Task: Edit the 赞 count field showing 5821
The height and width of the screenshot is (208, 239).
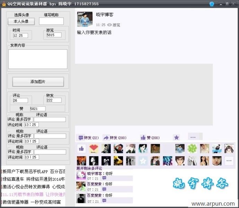Action: point(38,109)
